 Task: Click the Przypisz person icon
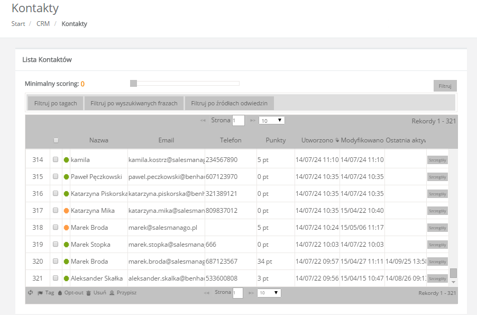coord(112,293)
